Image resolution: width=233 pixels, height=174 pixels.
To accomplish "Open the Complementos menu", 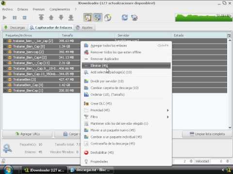I will pos(60,9).
